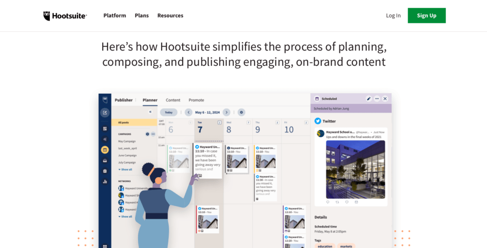Click Hayward University network avatar
The height and width of the screenshot is (248, 487).
tap(121, 188)
